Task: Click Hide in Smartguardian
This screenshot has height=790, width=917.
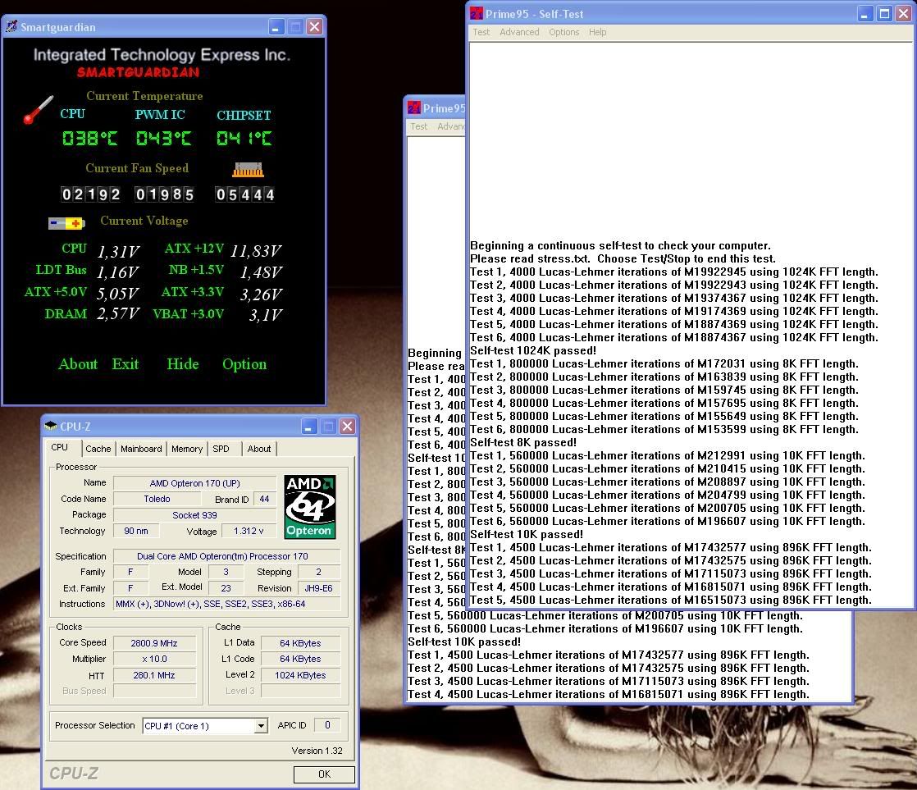Action: pyautogui.click(x=182, y=363)
